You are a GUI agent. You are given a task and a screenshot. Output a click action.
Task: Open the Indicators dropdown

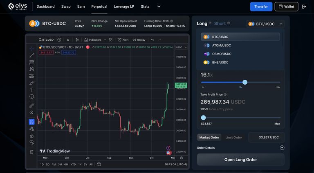pyautogui.click(x=93, y=40)
